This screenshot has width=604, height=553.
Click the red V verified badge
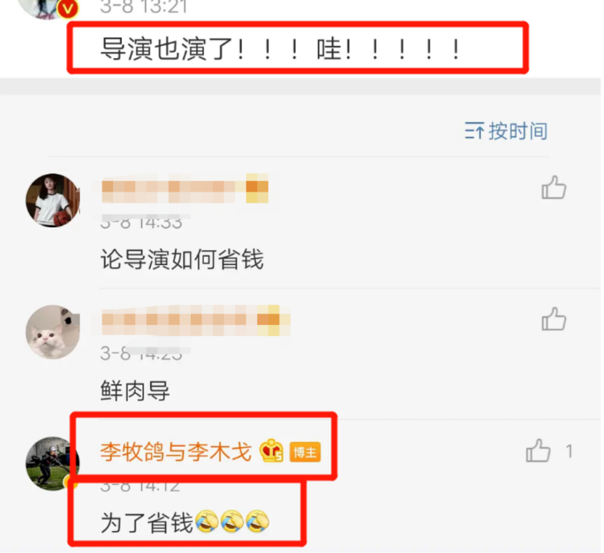point(68,8)
